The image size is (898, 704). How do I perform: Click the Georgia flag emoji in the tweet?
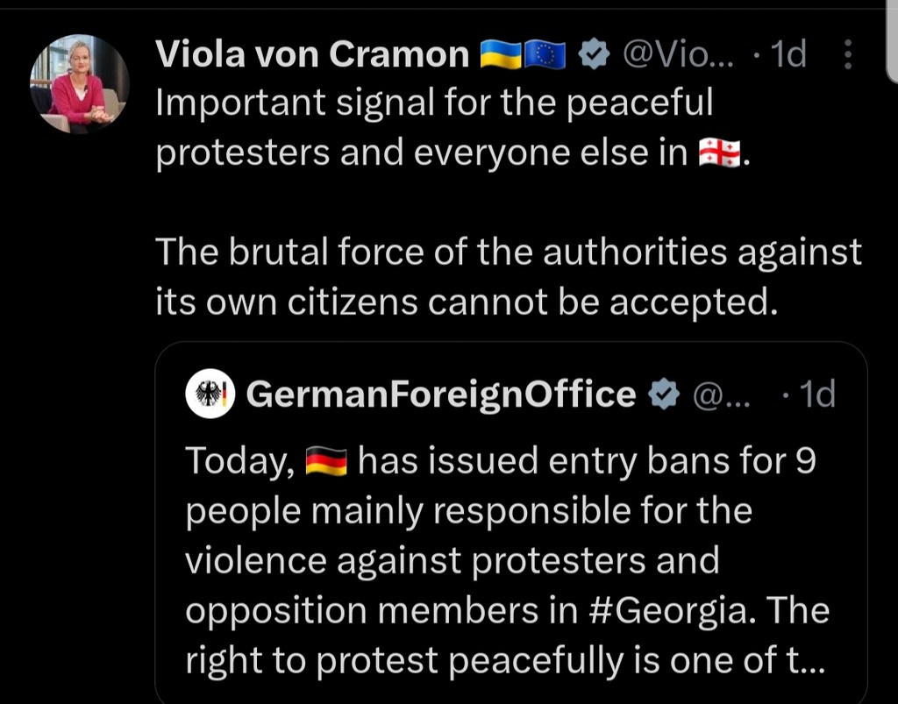tap(720, 153)
